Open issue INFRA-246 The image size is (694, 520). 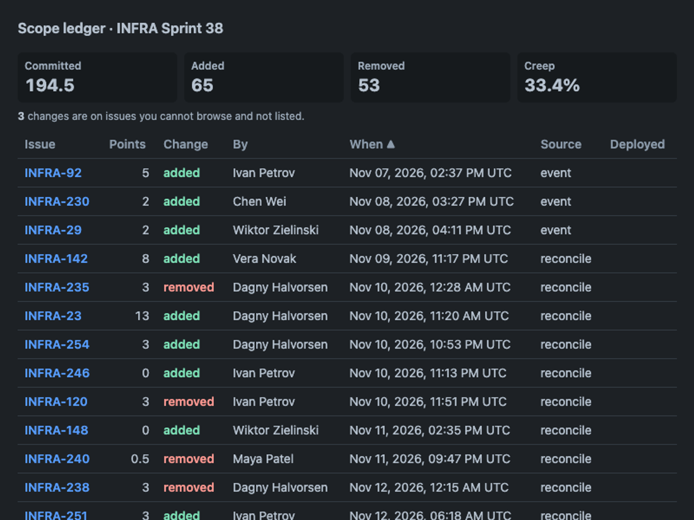57,373
